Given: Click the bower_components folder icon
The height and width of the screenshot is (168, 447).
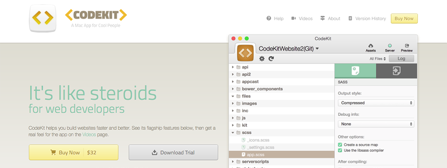Looking at the screenshot, I should pos(238,89).
